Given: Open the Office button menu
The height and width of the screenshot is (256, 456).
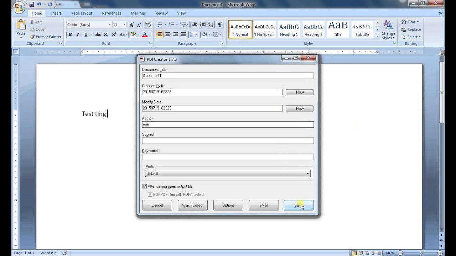Looking at the screenshot, I should pyautogui.click(x=19, y=6).
